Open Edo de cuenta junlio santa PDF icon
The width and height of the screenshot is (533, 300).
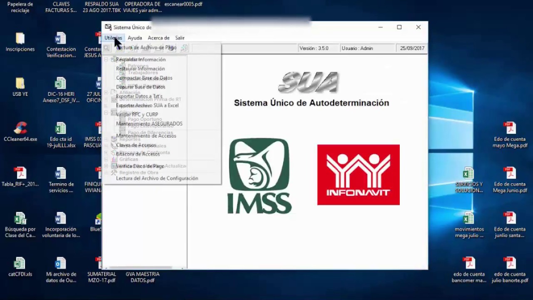click(x=510, y=218)
